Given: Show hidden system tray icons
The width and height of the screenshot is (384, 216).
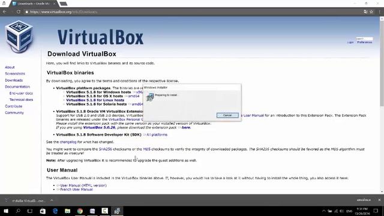Looking at the screenshot, I should click(324, 211).
